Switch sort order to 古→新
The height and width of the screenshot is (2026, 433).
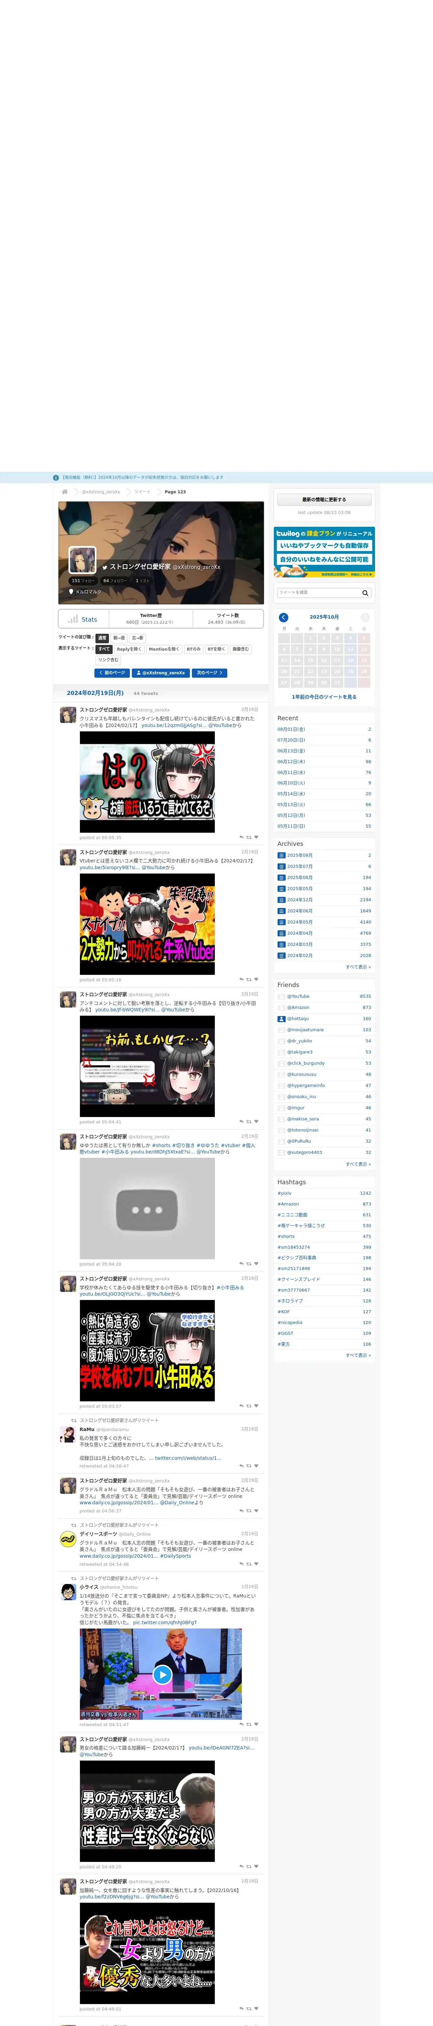(138, 638)
